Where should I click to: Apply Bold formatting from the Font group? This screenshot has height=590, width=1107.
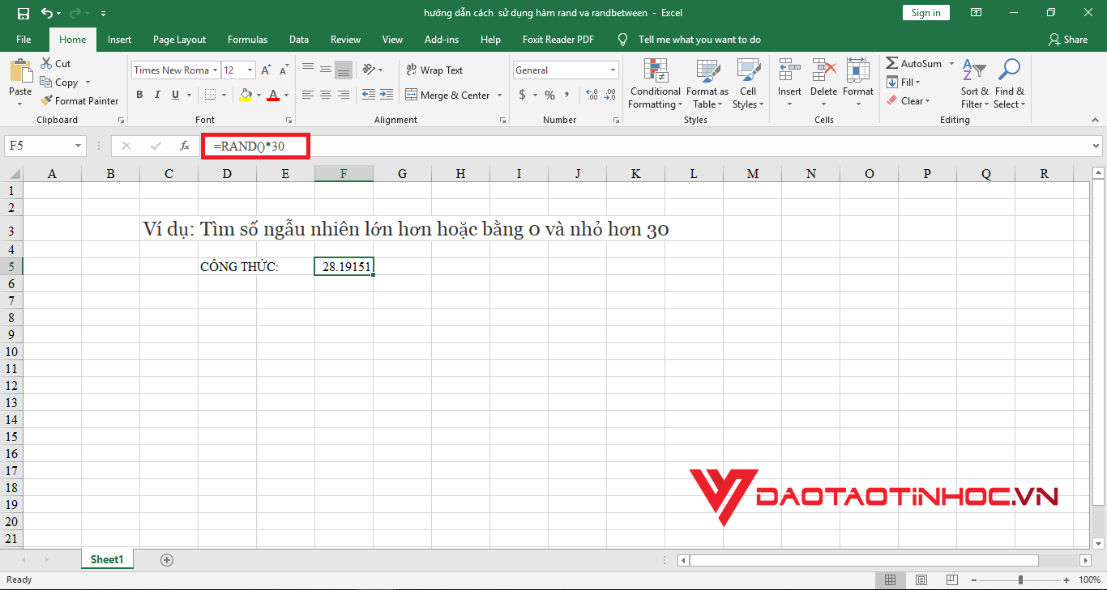coord(139,95)
